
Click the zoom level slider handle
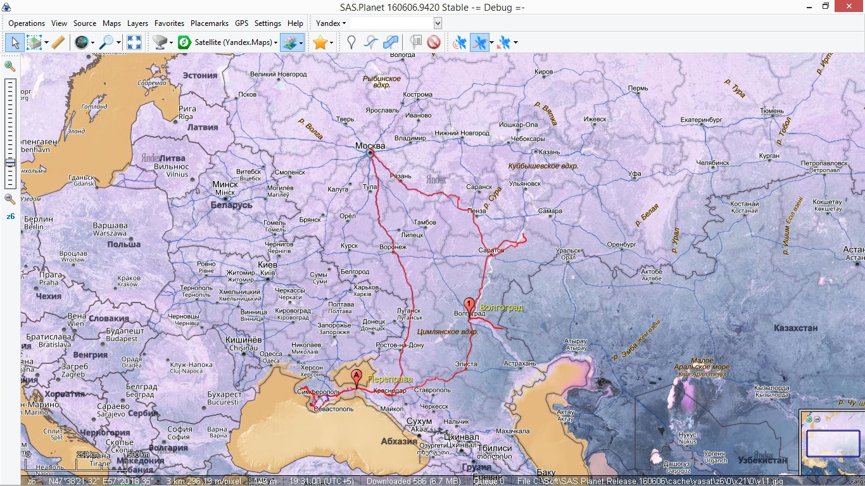pos(9,163)
